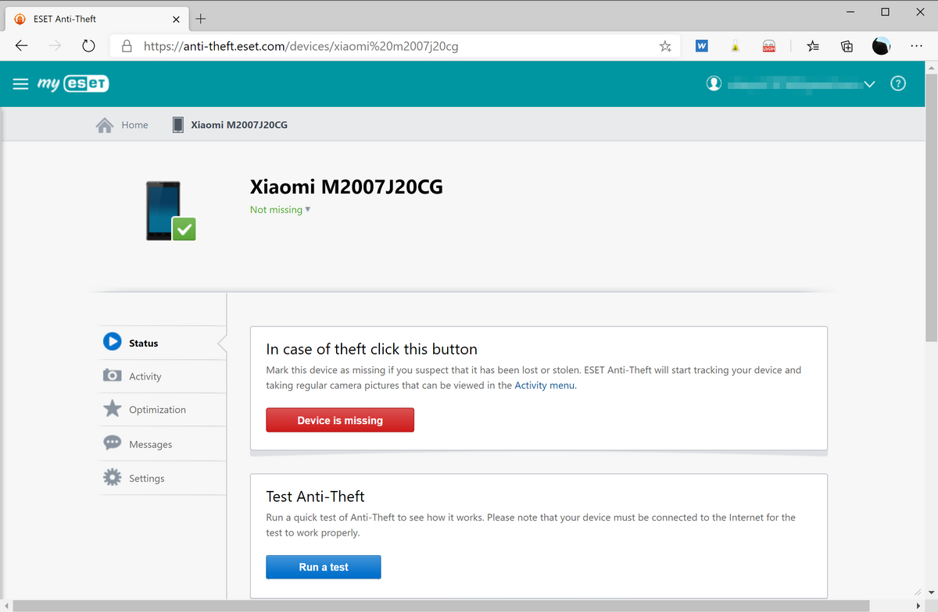Screen dimensions: 938x612
Task: Open the Collections icon
Action: click(x=847, y=46)
